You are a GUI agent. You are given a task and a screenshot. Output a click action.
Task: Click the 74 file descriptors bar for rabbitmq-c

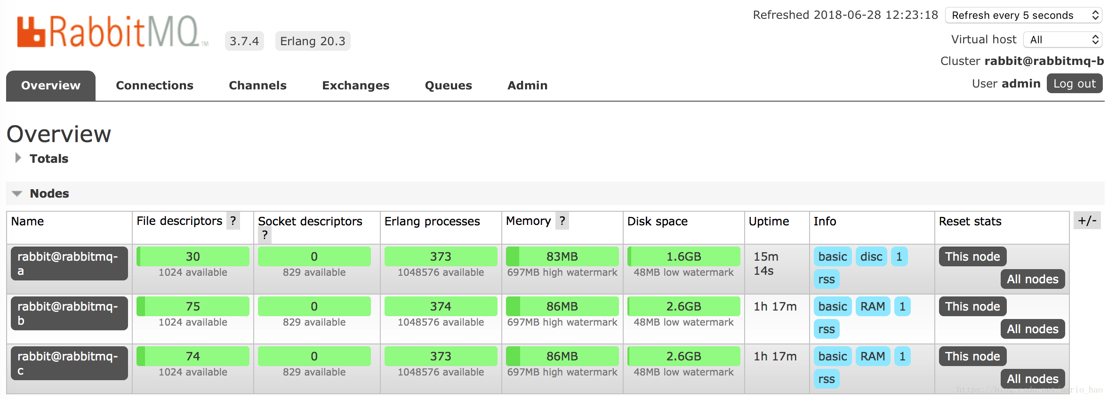(x=193, y=356)
